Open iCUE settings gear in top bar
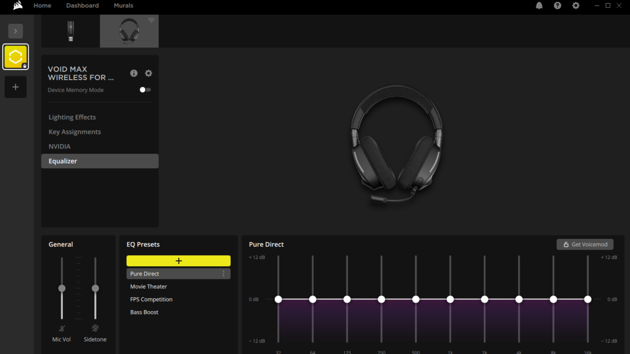This screenshot has height=354, width=630. 576,6
